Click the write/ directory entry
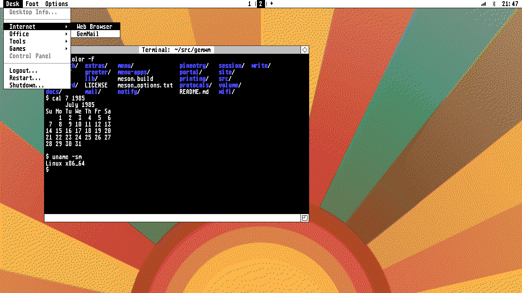Viewport: 522px width, 293px height. point(261,66)
